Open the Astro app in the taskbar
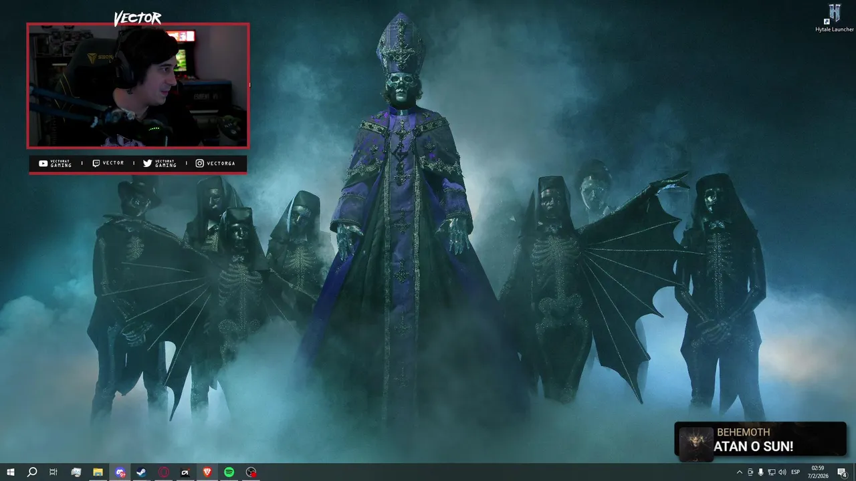Viewport: 856px width, 481px height. (x=185, y=472)
